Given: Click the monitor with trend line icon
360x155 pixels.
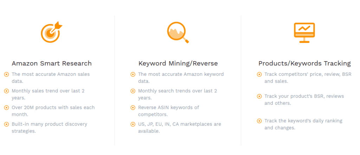Looking at the screenshot, I should pyautogui.click(x=304, y=33).
